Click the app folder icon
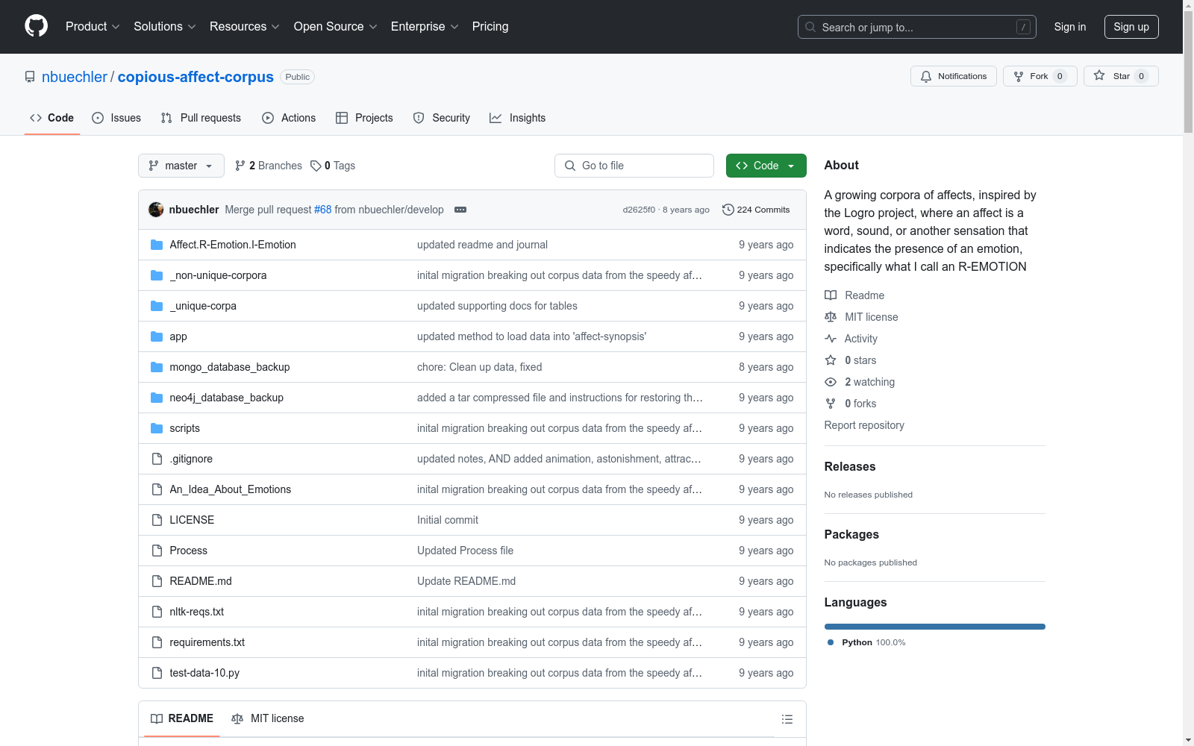Image resolution: width=1194 pixels, height=746 pixels. click(157, 336)
